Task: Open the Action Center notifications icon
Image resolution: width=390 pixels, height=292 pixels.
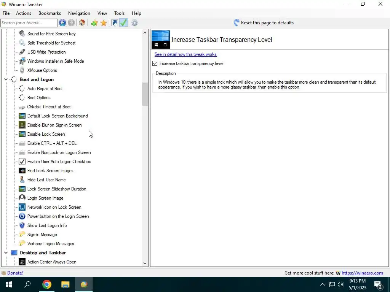Action: (x=378, y=285)
